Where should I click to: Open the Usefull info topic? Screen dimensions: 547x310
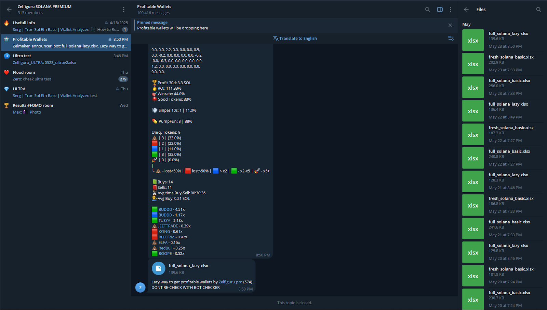[66, 26]
